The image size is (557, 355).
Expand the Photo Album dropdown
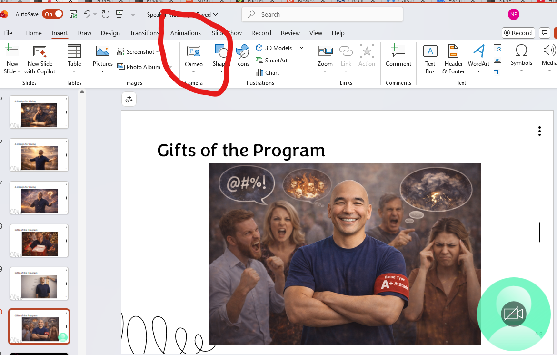pyautogui.click(x=169, y=67)
